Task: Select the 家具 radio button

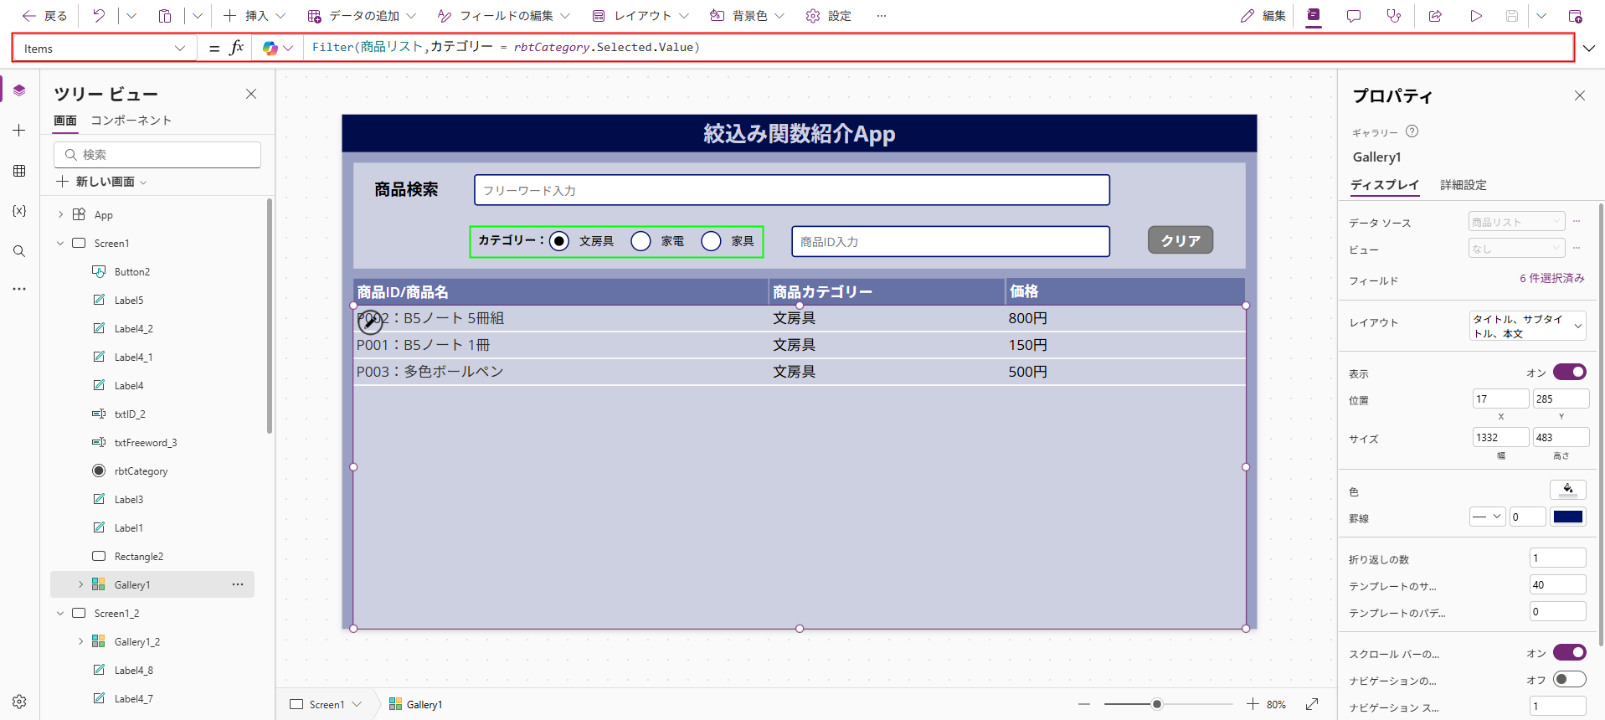Action: coord(711,241)
